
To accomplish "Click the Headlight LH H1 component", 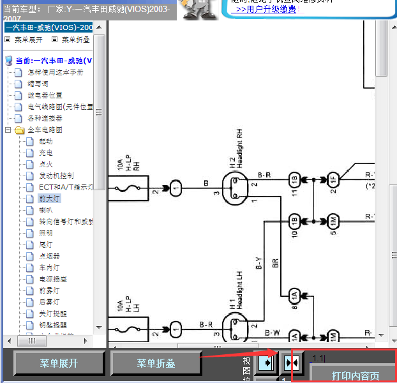I will pyautogui.click(x=236, y=327).
